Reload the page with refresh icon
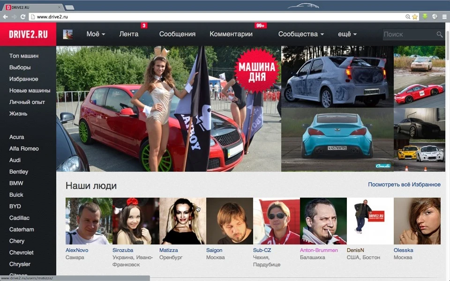 pos(23,17)
